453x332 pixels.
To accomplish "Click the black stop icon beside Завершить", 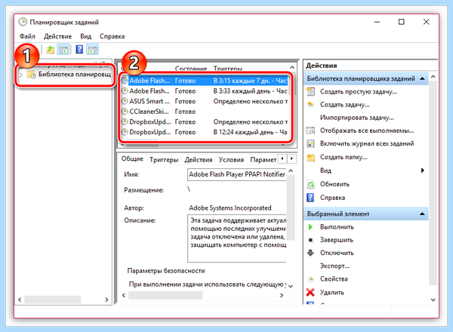I will pyautogui.click(x=310, y=240).
